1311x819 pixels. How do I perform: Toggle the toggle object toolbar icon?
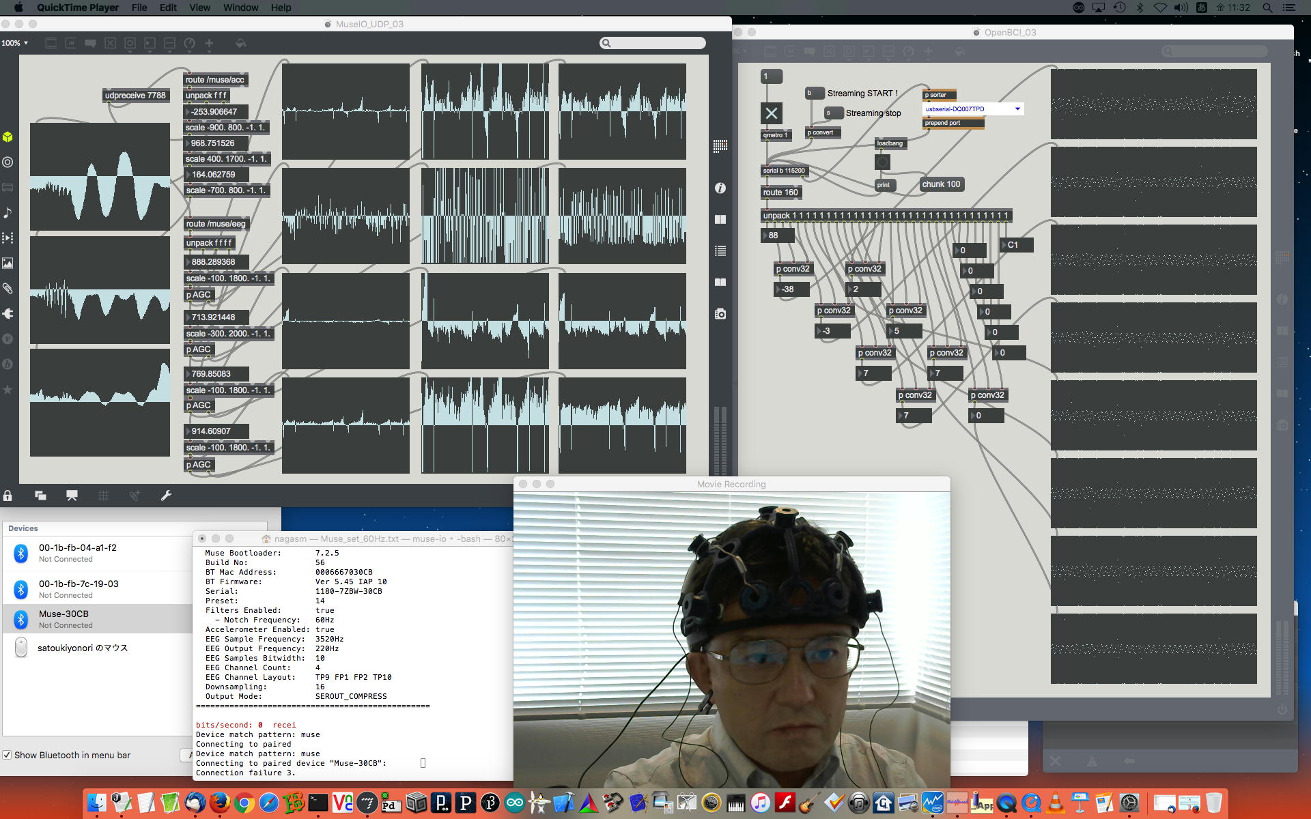tap(110, 43)
